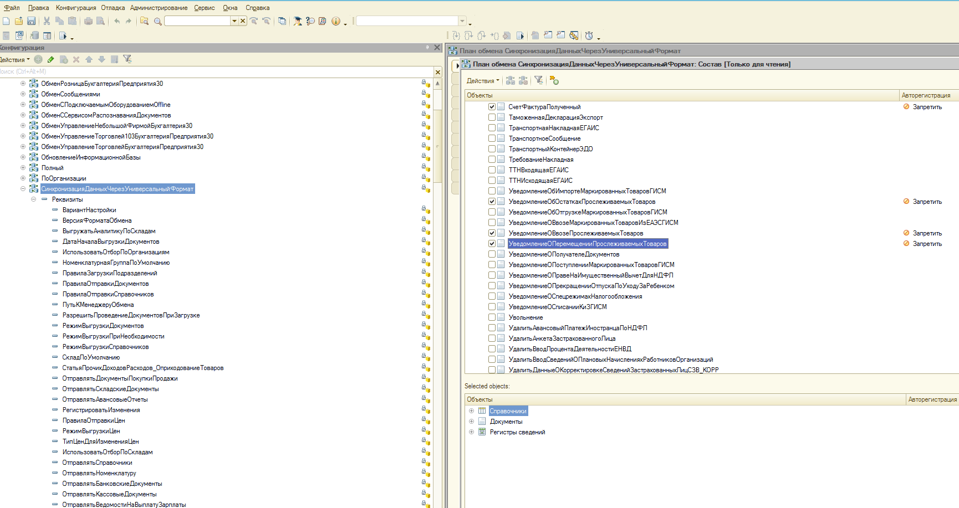Click the Save floppy disk icon

(31, 21)
